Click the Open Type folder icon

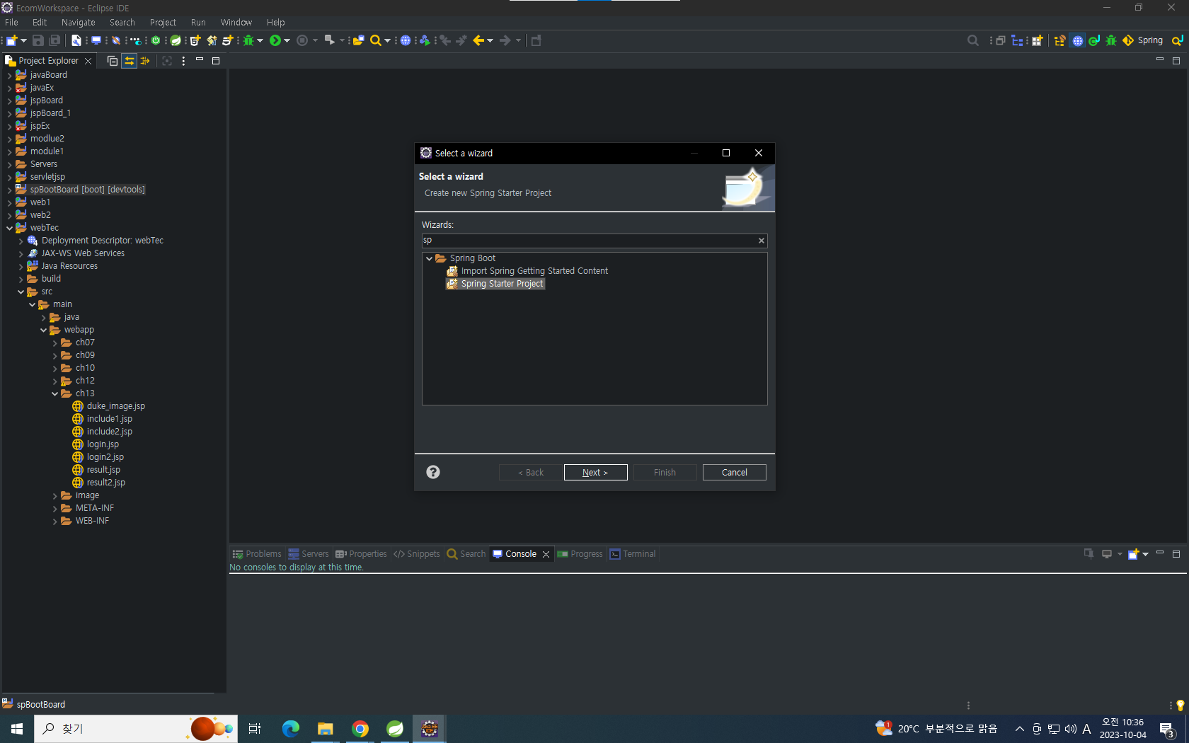click(x=359, y=40)
